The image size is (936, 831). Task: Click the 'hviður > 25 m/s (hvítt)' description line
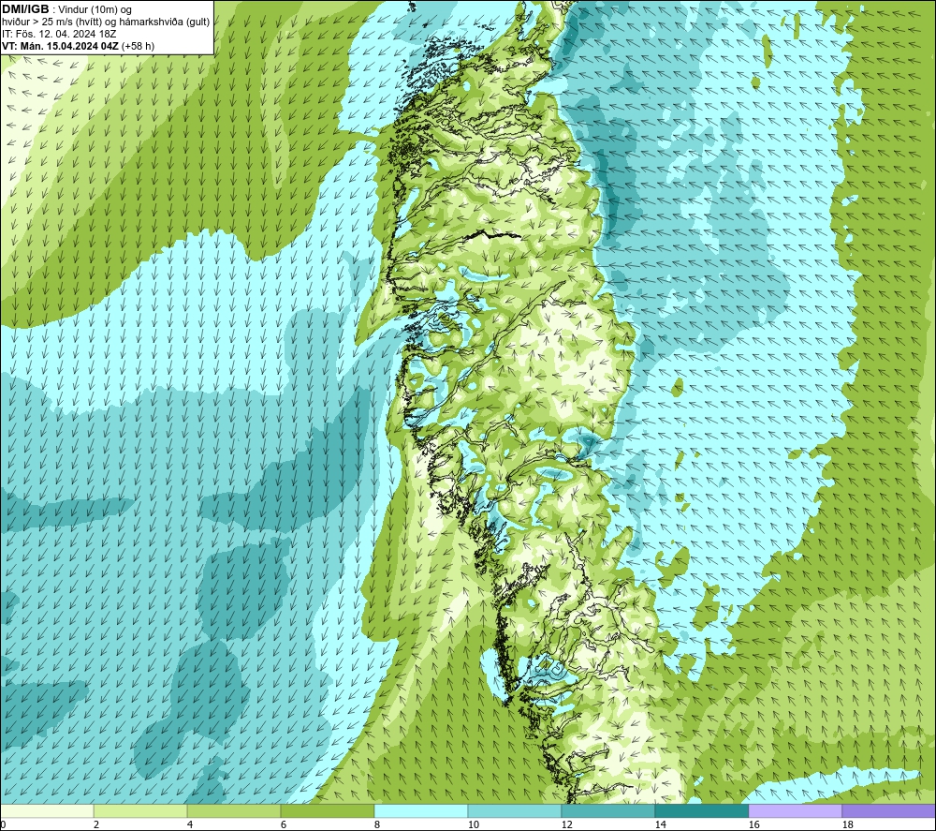pos(106,22)
